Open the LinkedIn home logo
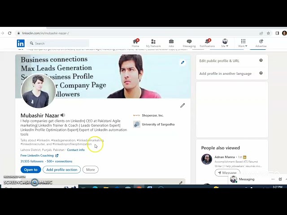This screenshot has width=287, height=215. point(21,43)
